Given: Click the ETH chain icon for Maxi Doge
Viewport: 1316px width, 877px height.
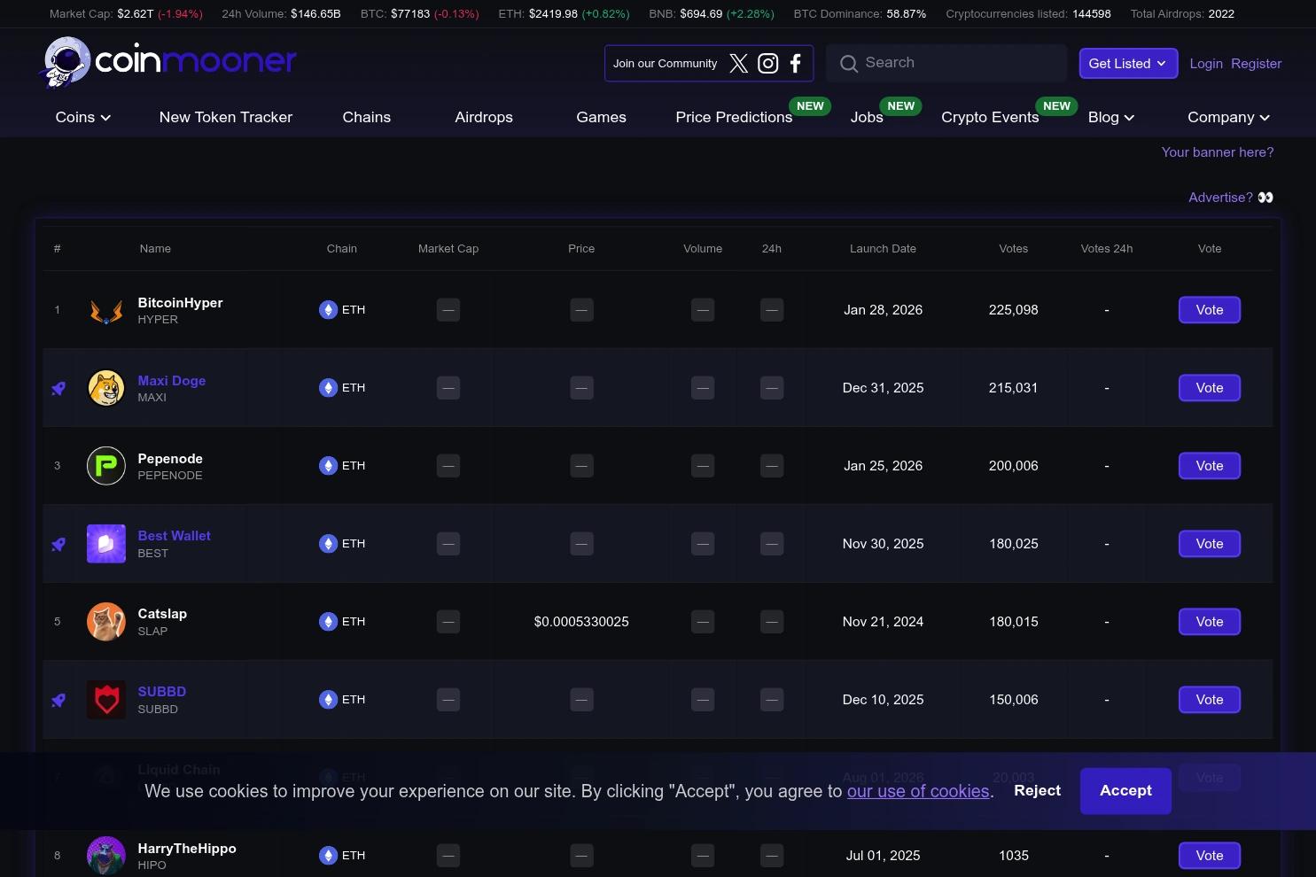Looking at the screenshot, I should pyautogui.click(x=328, y=388).
